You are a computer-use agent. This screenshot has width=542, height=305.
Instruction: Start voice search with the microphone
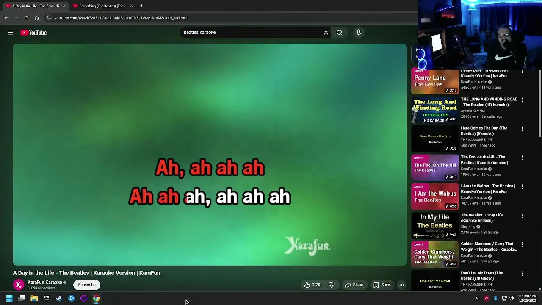coord(359,33)
